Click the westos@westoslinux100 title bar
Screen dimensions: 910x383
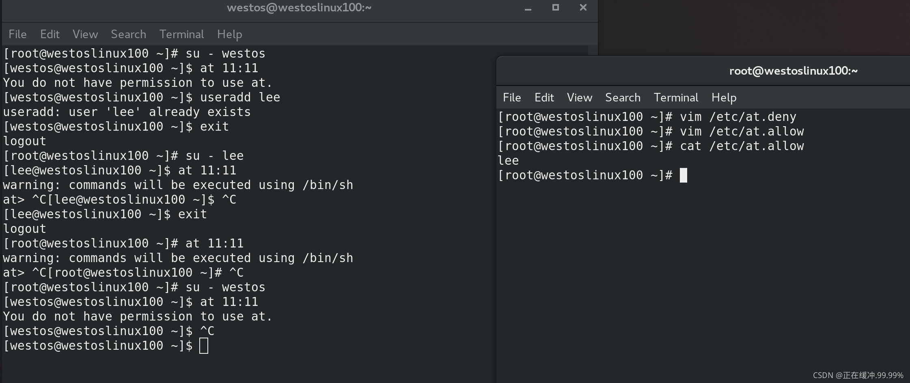click(x=299, y=8)
